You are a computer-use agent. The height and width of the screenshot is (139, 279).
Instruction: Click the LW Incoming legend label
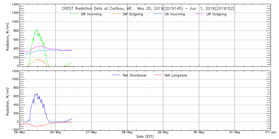[175, 14]
